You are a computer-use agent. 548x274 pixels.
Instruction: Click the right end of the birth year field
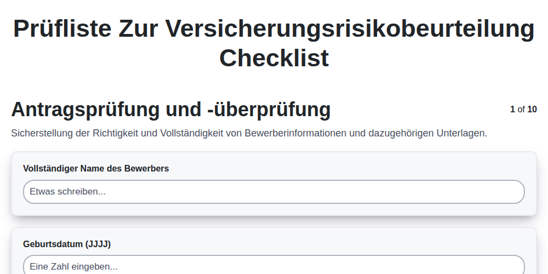click(514, 265)
